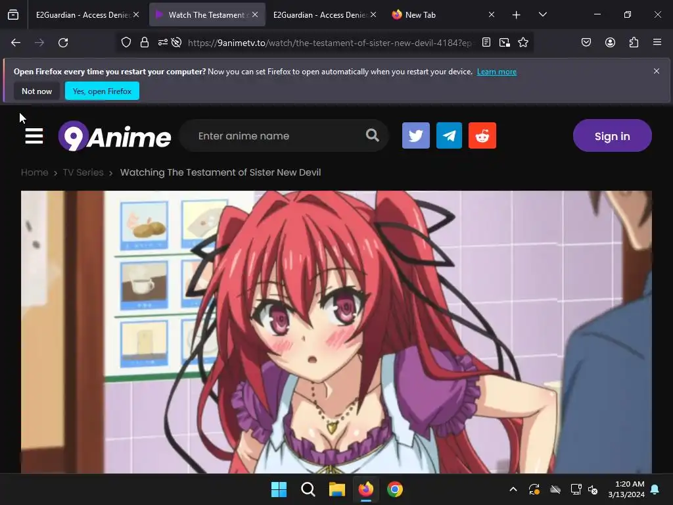673x505 pixels.
Task: Follow the Learn more link
Action: coord(497,72)
